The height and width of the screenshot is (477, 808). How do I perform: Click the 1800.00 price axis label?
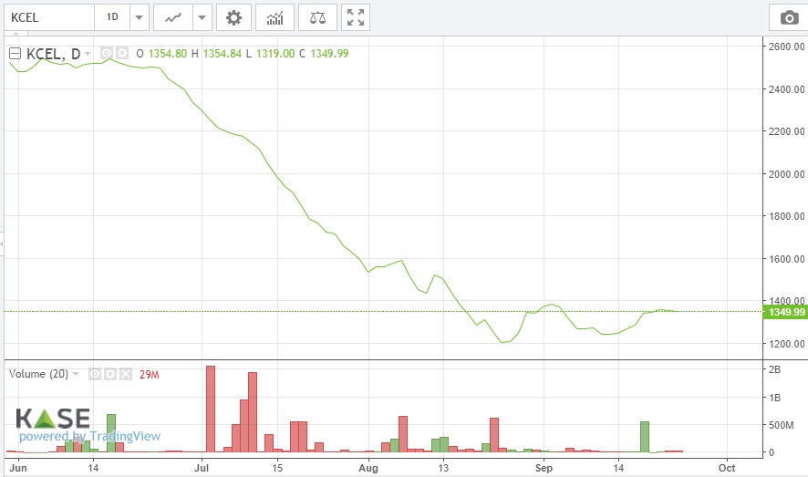tap(786, 216)
